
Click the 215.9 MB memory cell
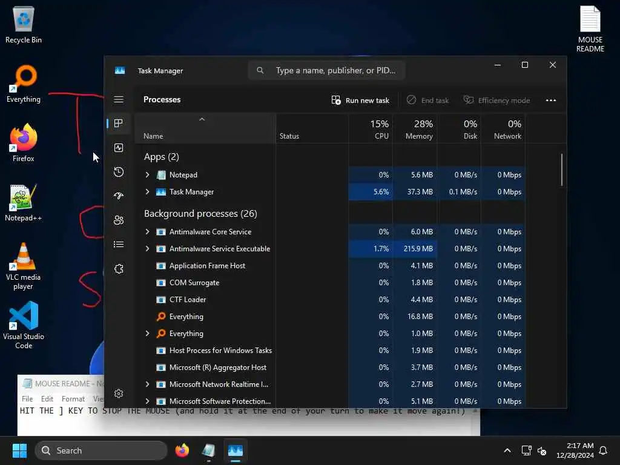click(415, 249)
